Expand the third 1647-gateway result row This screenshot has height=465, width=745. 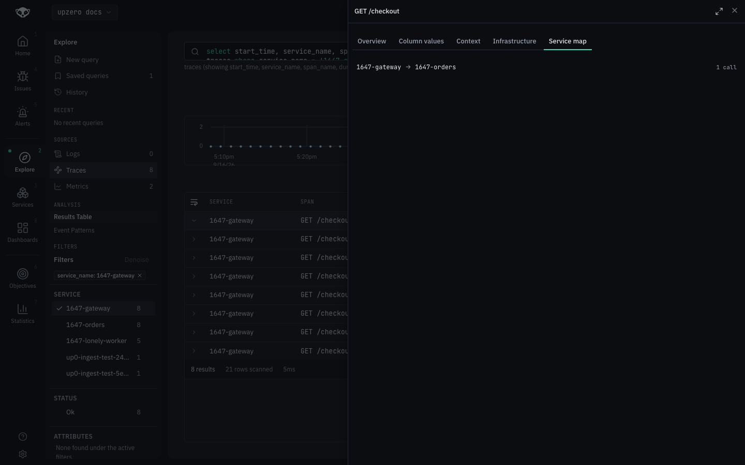194,258
